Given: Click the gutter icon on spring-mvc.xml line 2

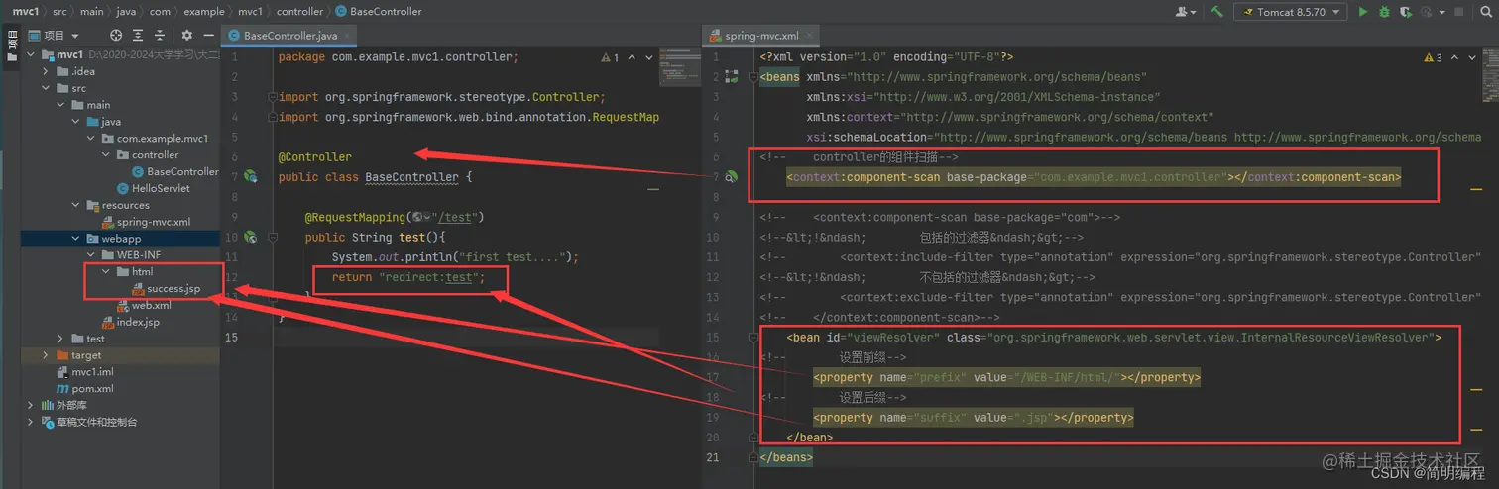Looking at the screenshot, I should [x=732, y=77].
